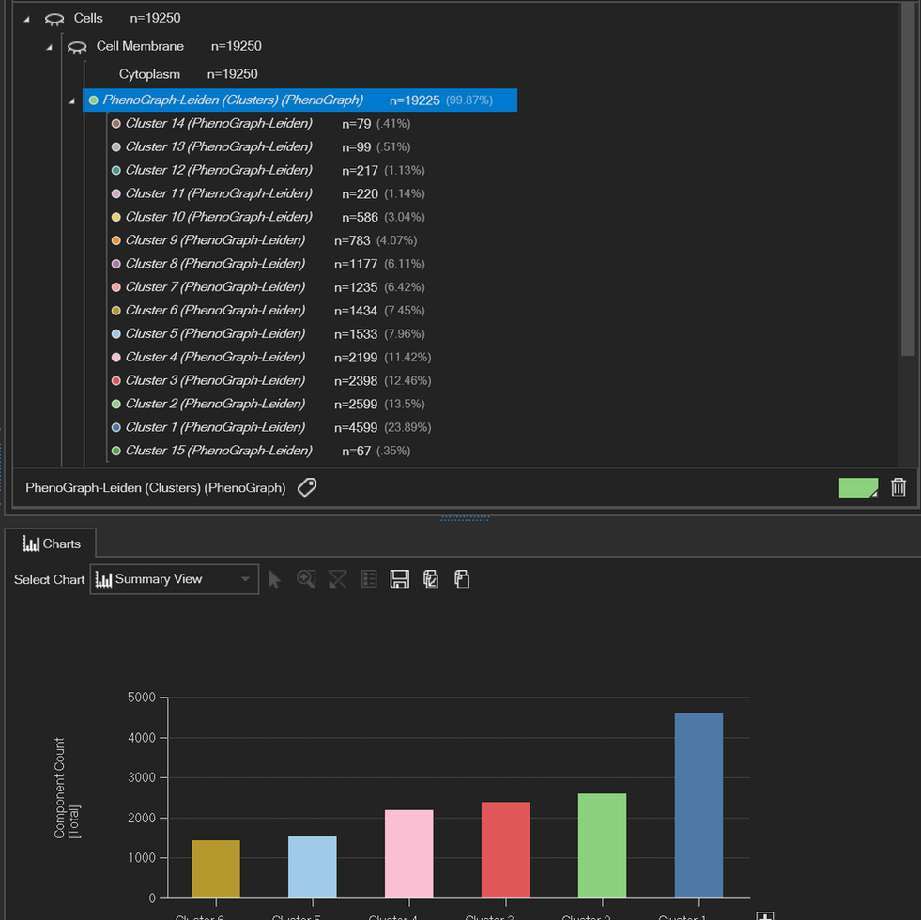
Task: Select the Cluster 14 (PhenoGraph-Leiden) row
Action: [x=261, y=123]
